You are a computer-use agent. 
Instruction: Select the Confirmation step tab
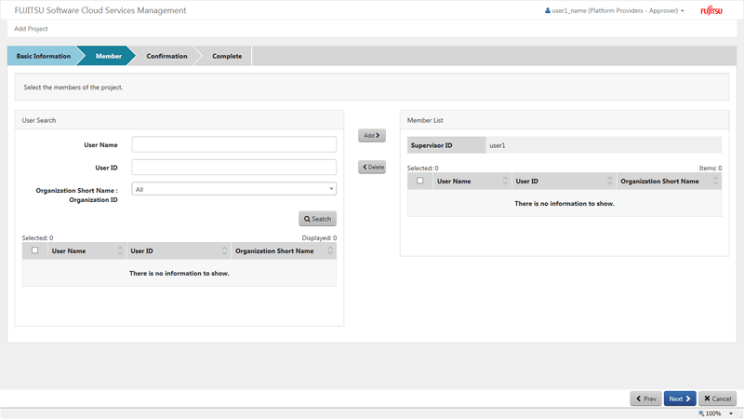(166, 56)
